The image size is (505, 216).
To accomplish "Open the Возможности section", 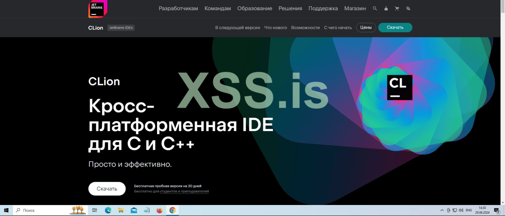I will point(305,28).
